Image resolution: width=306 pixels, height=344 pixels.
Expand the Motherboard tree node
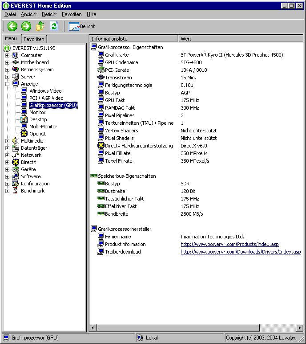point(7,62)
